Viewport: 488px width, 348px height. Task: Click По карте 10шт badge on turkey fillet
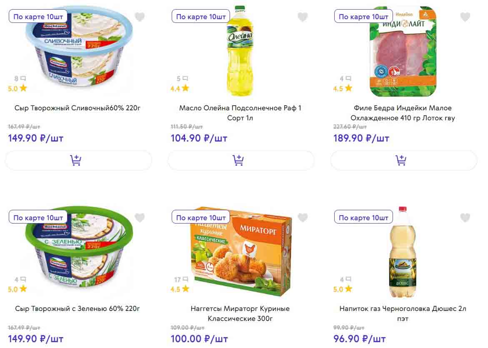[363, 17]
